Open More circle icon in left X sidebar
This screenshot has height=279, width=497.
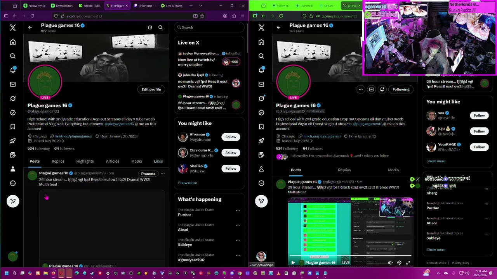(x=13, y=183)
